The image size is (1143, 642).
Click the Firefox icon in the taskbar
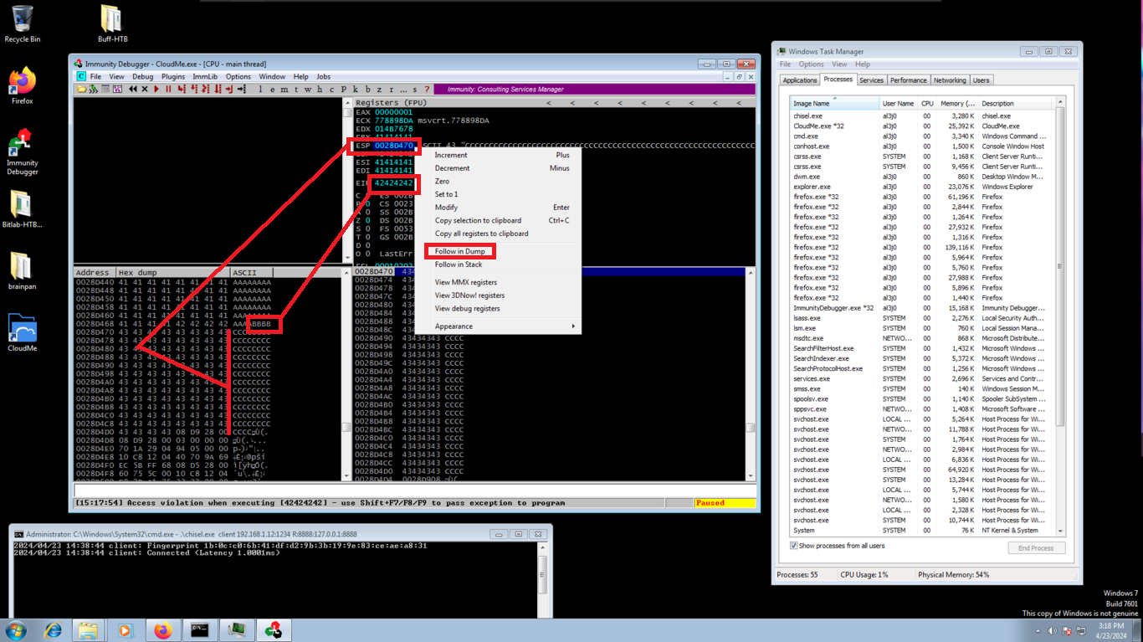click(x=162, y=630)
